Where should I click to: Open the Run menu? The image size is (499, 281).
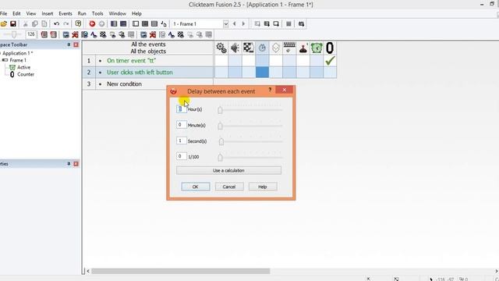pyautogui.click(x=82, y=14)
